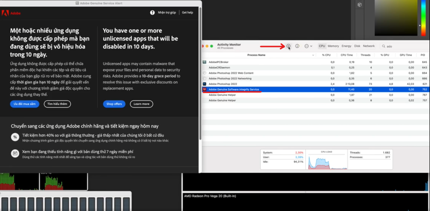Click the question mark help icon in alert
The image size is (430, 211).
152,13
